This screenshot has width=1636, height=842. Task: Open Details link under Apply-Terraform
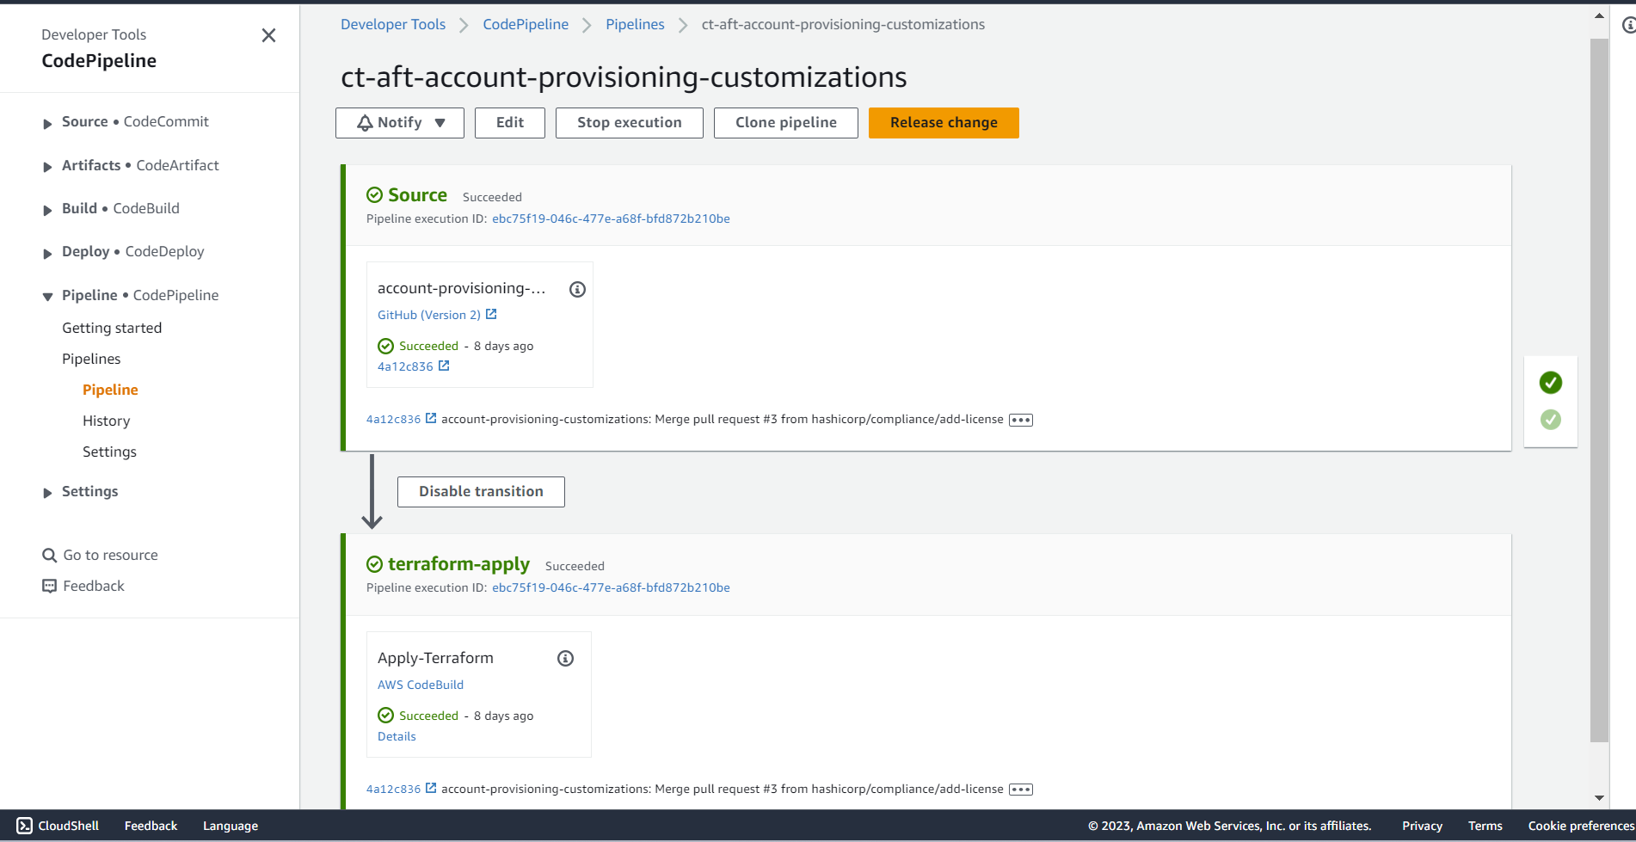[397, 737]
